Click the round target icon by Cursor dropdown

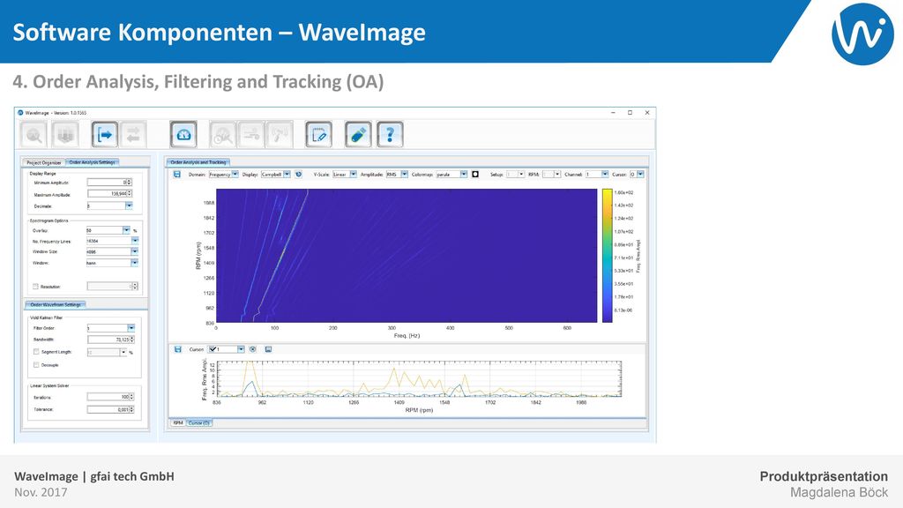pyautogui.click(x=253, y=349)
